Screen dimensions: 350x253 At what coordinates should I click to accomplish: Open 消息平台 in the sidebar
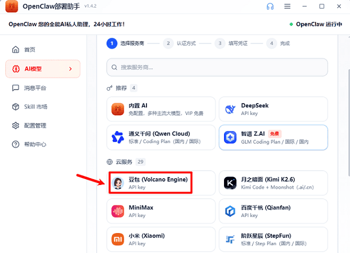43,88
